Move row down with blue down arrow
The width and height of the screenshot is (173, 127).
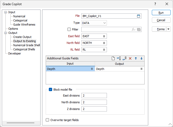click(x=141, y=58)
